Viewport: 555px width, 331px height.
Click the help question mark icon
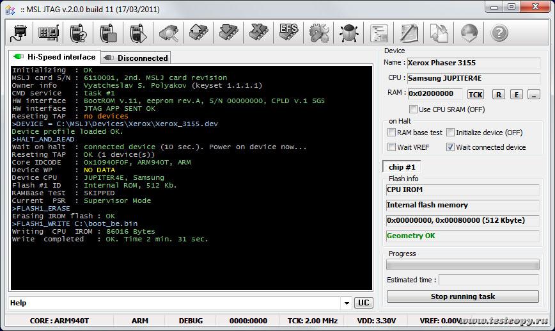click(499, 32)
